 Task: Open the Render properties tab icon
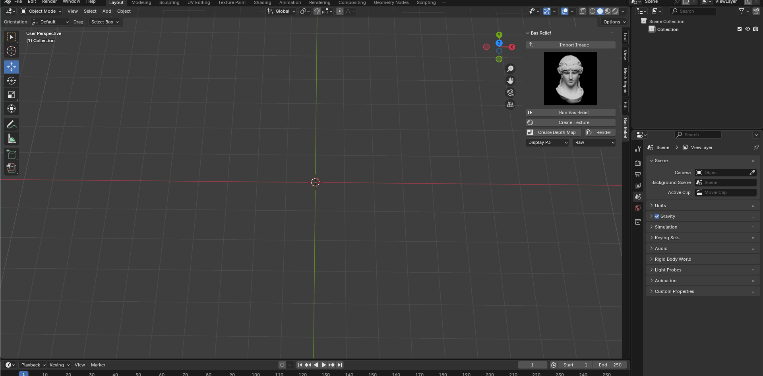point(638,163)
